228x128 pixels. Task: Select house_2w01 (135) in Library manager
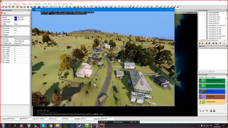(x=214, y=17)
